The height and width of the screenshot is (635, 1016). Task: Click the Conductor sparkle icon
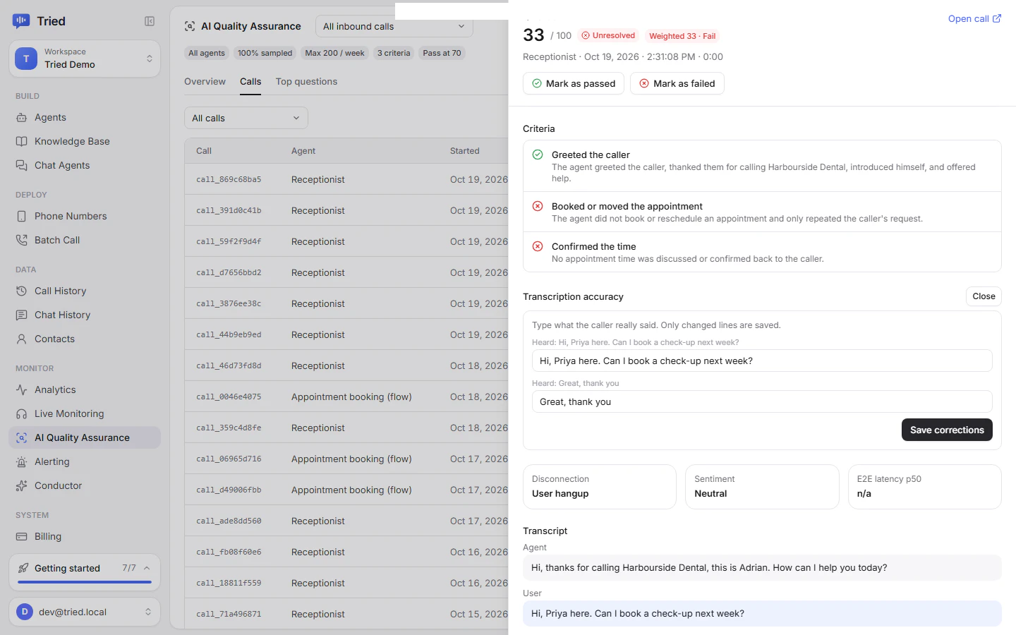click(x=22, y=485)
